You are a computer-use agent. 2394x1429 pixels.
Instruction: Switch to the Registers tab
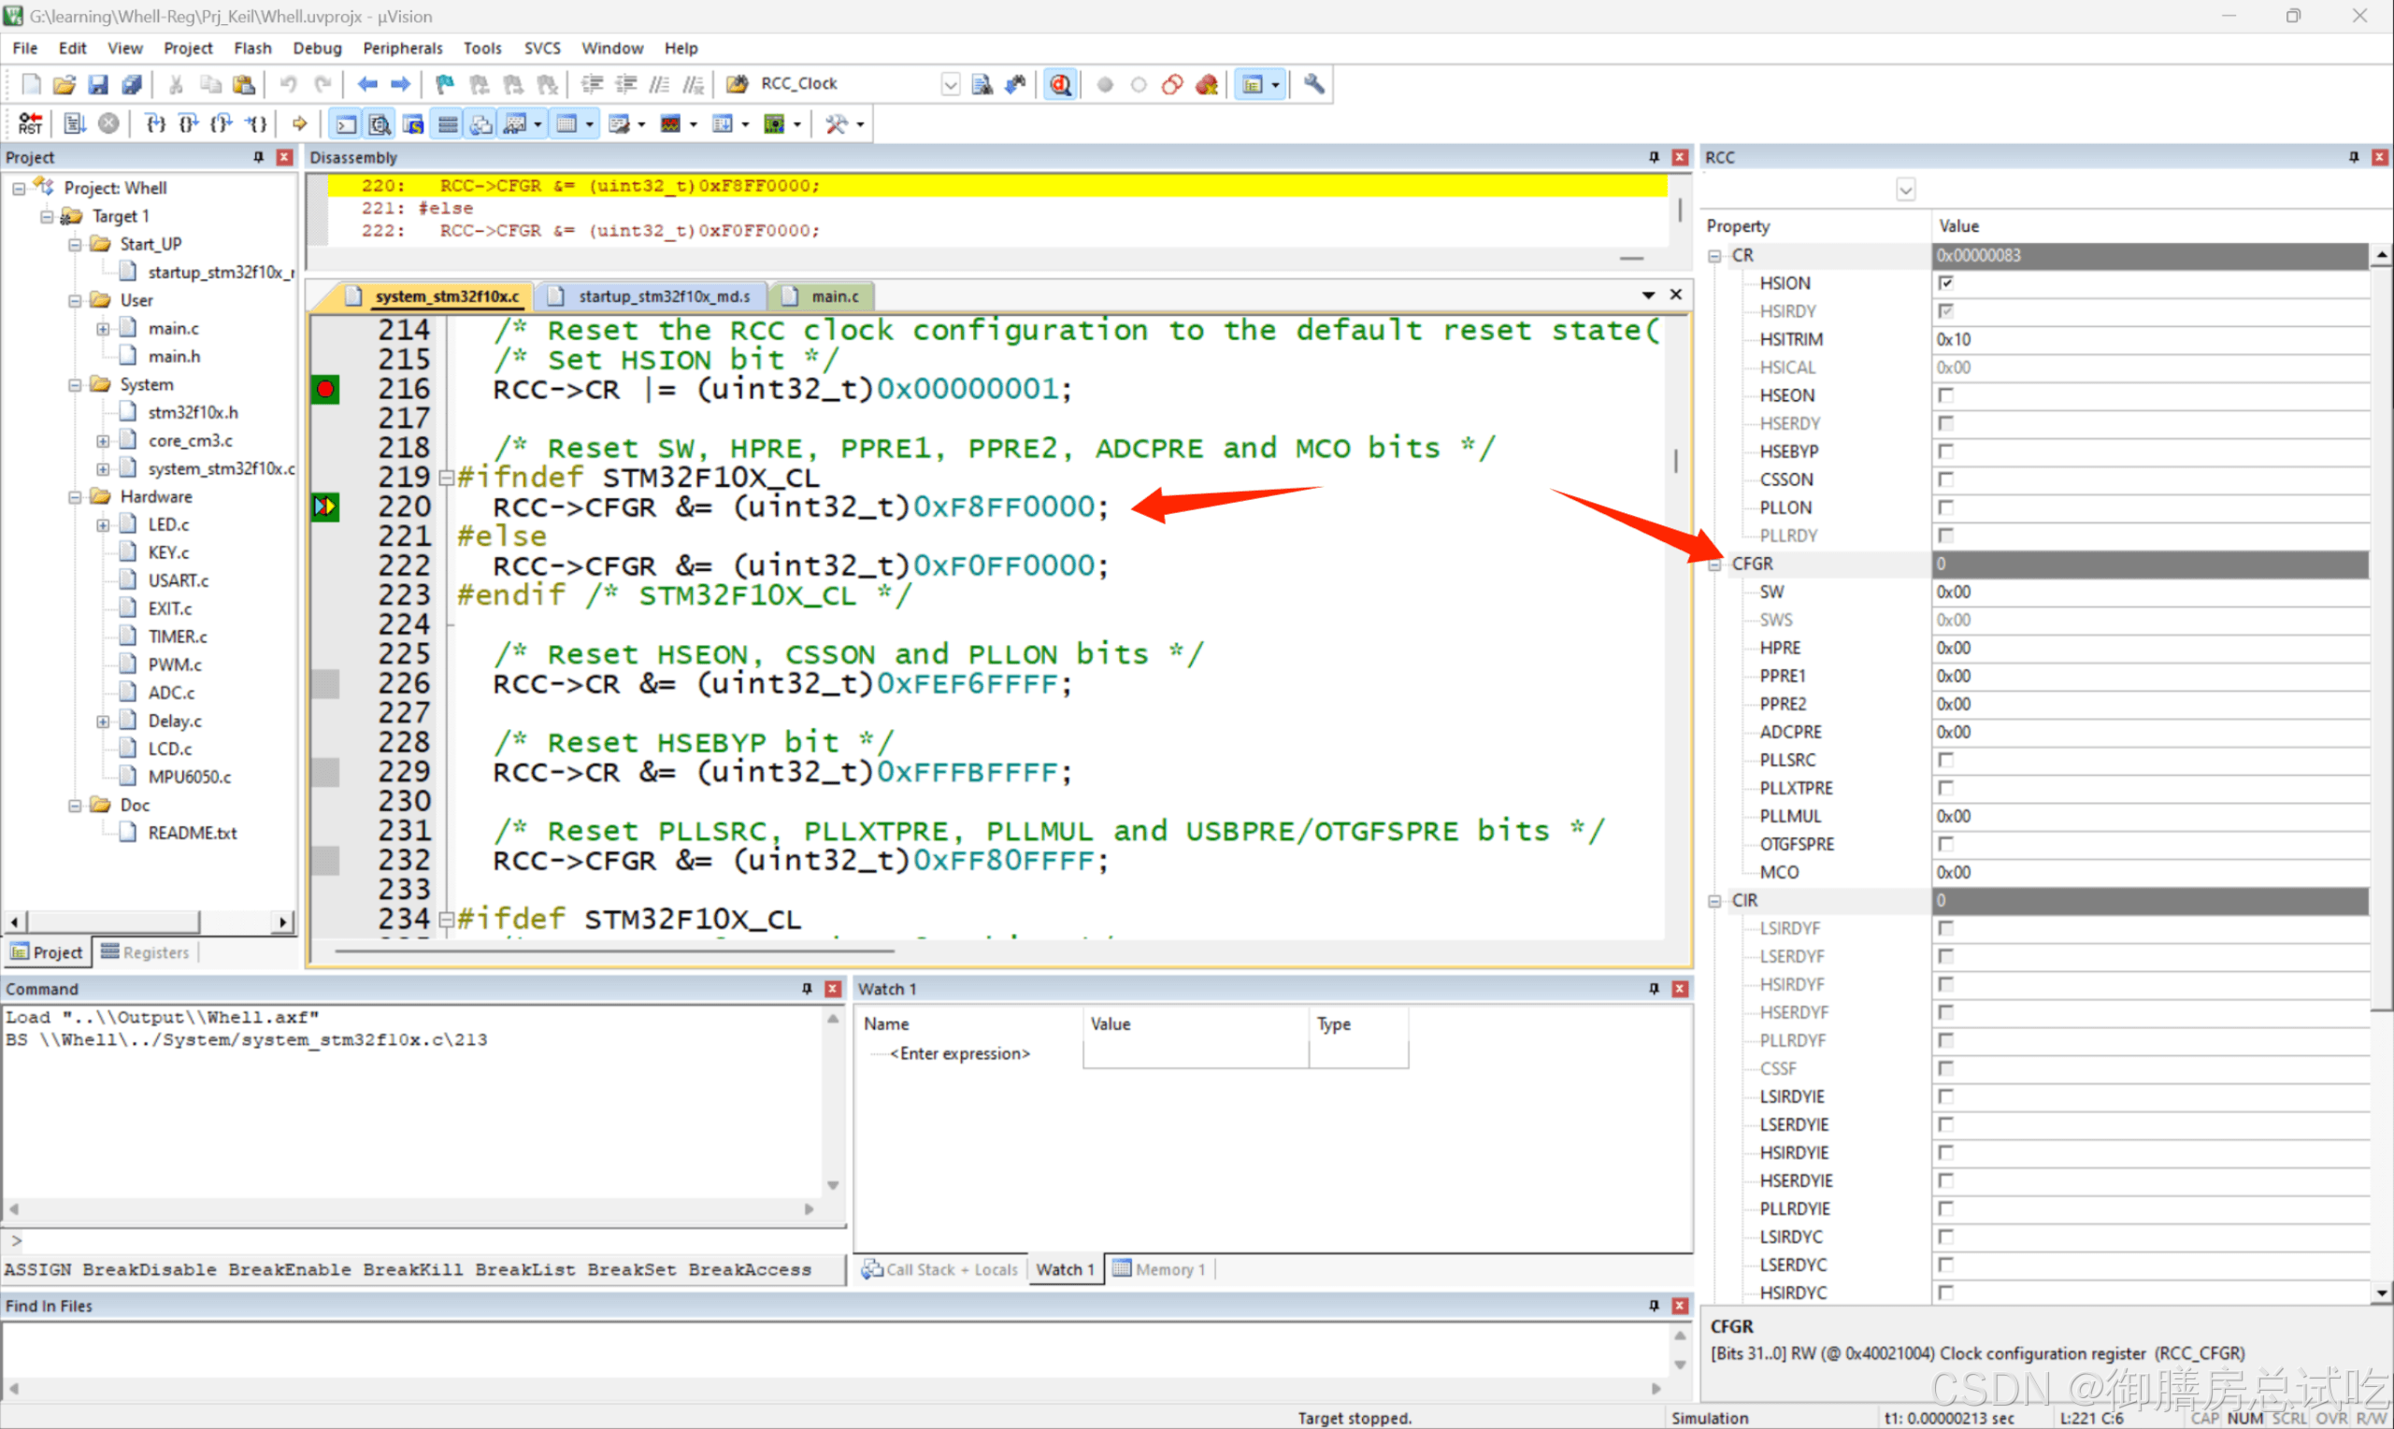pyautogui.click(x=146, y=952)
